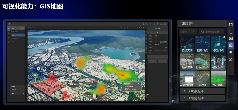Expand the 3D业务组件 section
Image resolution: width=238 pixels, height=110 pixels.
click(x=203, y=98)
